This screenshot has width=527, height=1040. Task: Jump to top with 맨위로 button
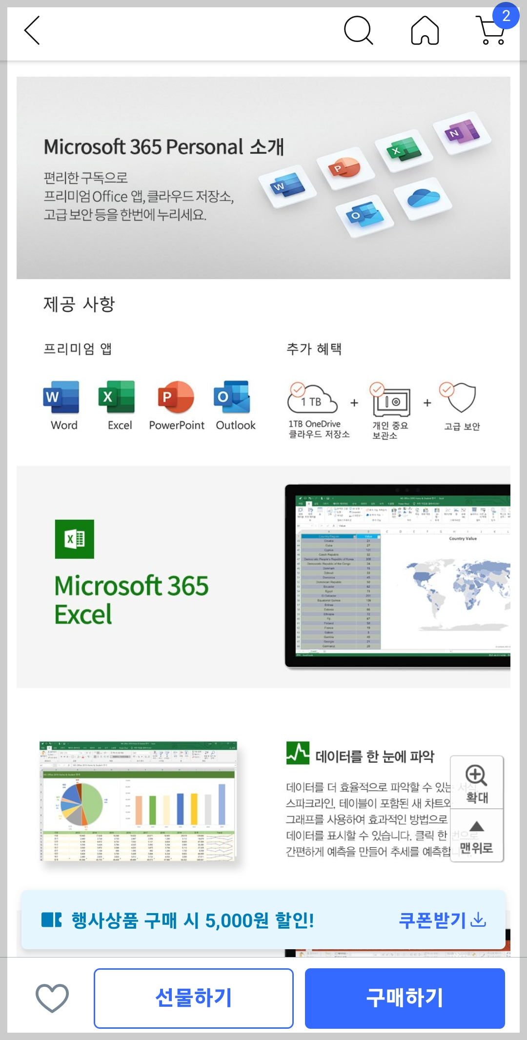tap(477, 836)
